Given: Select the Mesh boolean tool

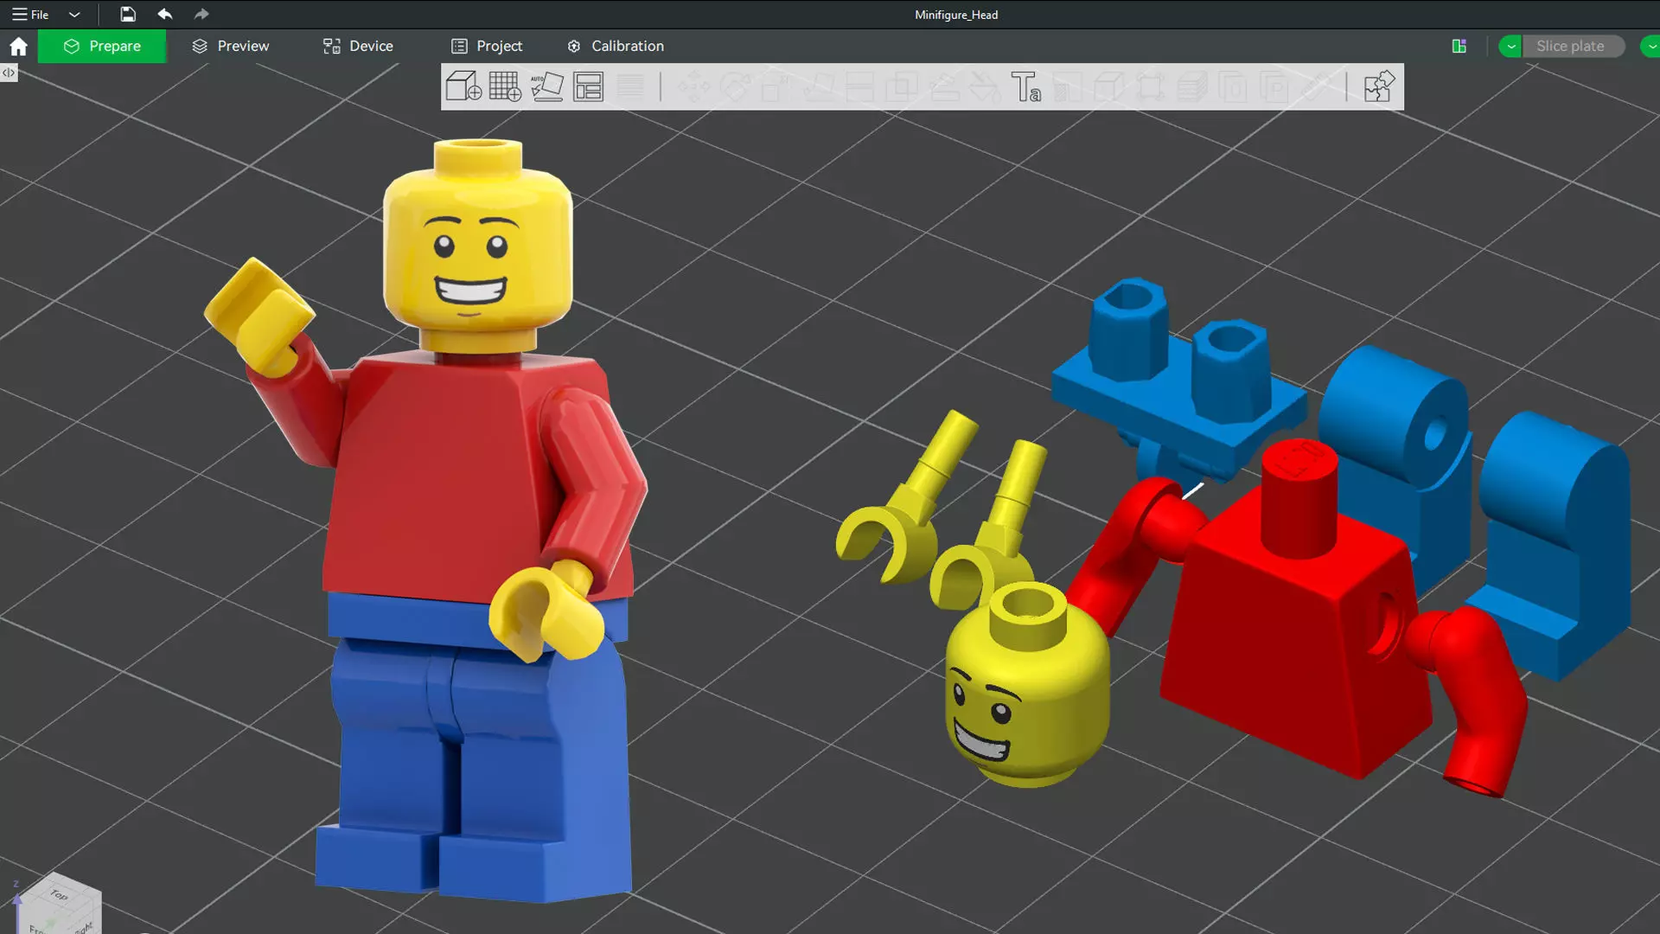Looking at the screenshot, I should pos(901,86).
